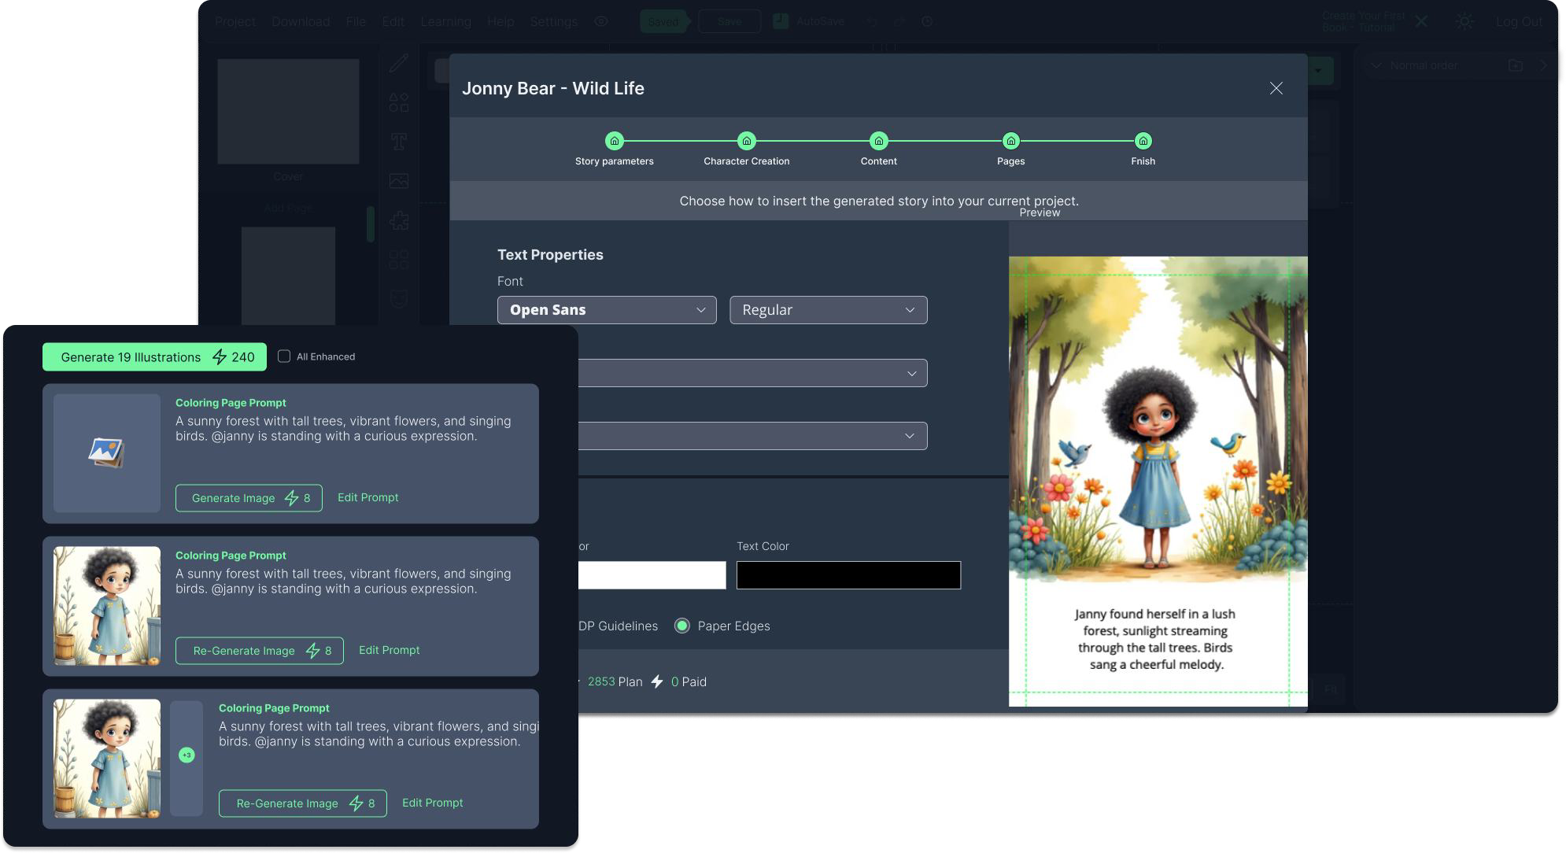
Task: Select the Text tool icon in the editor toolbar
Action: click(x=398, y=142)
